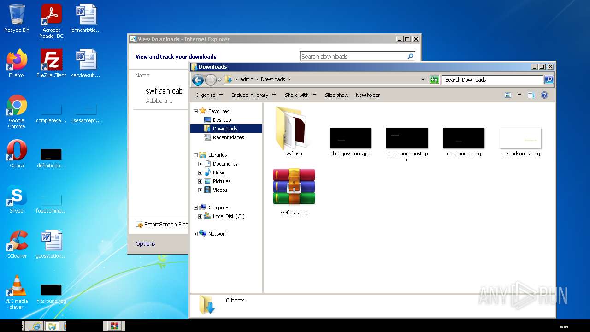Select swflash.cab archive file
The height and width of the screenshot is (332, 590).
point(294,192)
